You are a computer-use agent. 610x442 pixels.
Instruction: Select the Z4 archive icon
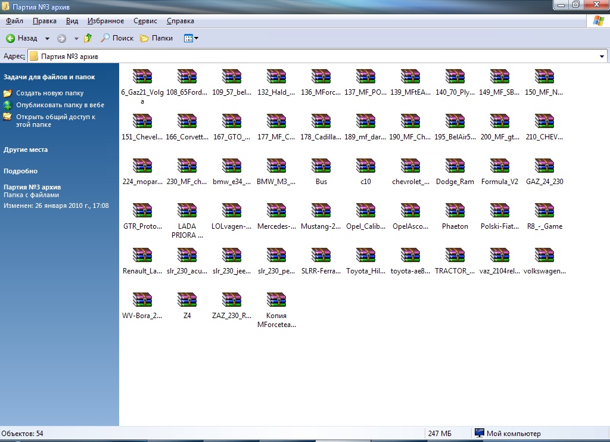point(186,300)
